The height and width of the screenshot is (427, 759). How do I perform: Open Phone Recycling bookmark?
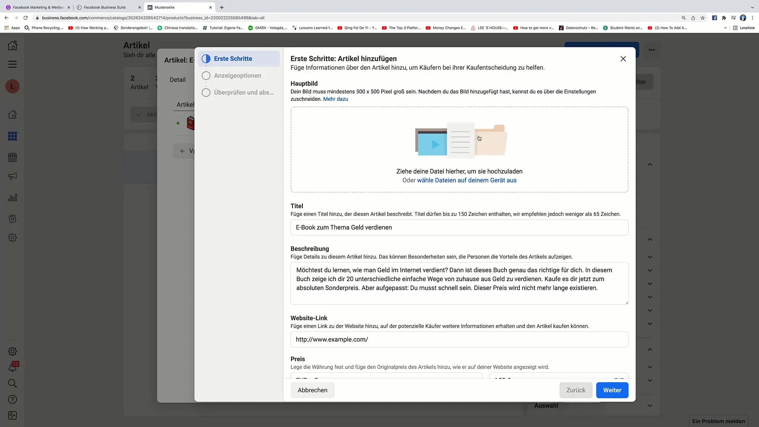(44, 28)
